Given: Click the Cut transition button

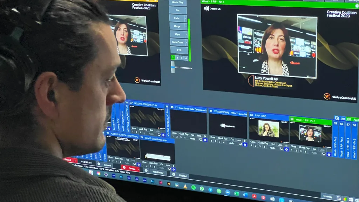Looking at the screenshot, I should (178, 10).
